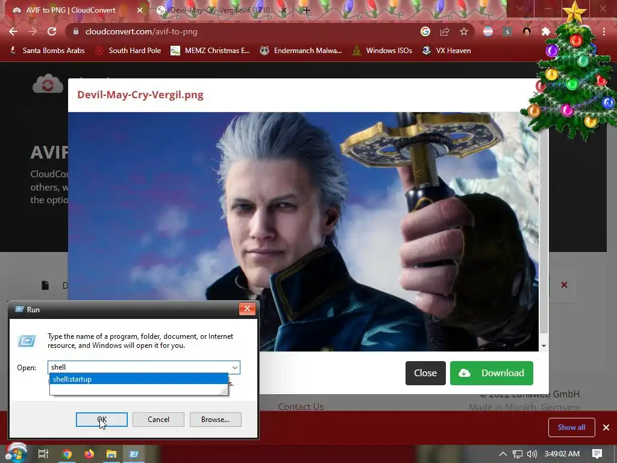Click the Run app icon on taskbar

pyautogui.click(x=134, y=454)
